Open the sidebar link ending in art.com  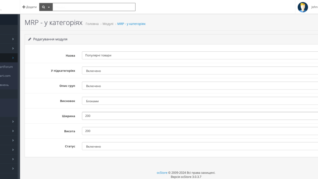click(x=5, y=76)
